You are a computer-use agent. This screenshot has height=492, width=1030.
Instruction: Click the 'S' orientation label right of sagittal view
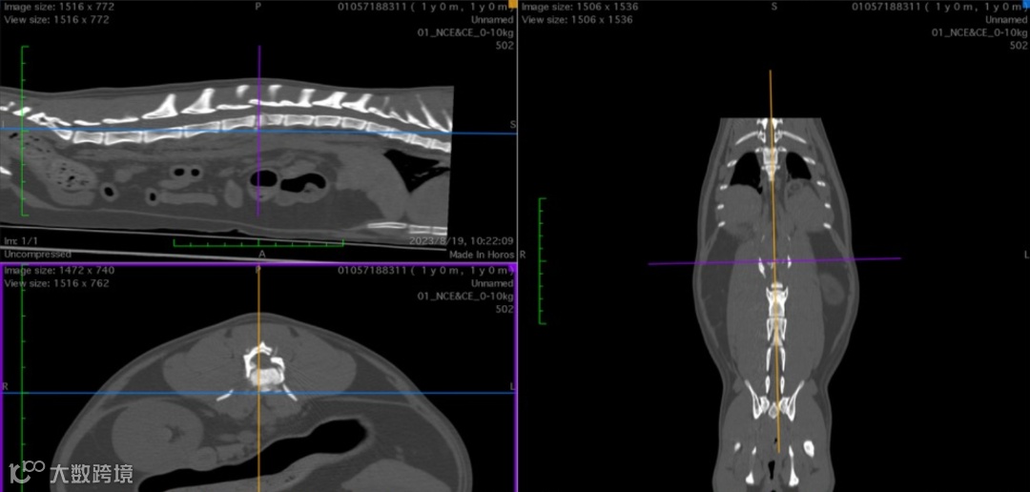click(x=512, y=124)
